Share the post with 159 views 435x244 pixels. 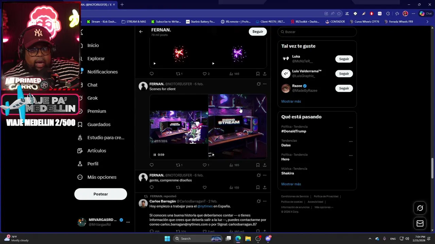point(265,187)
